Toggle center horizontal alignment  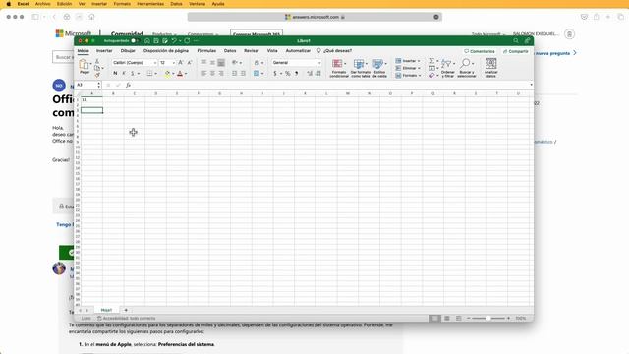[212, 73]
